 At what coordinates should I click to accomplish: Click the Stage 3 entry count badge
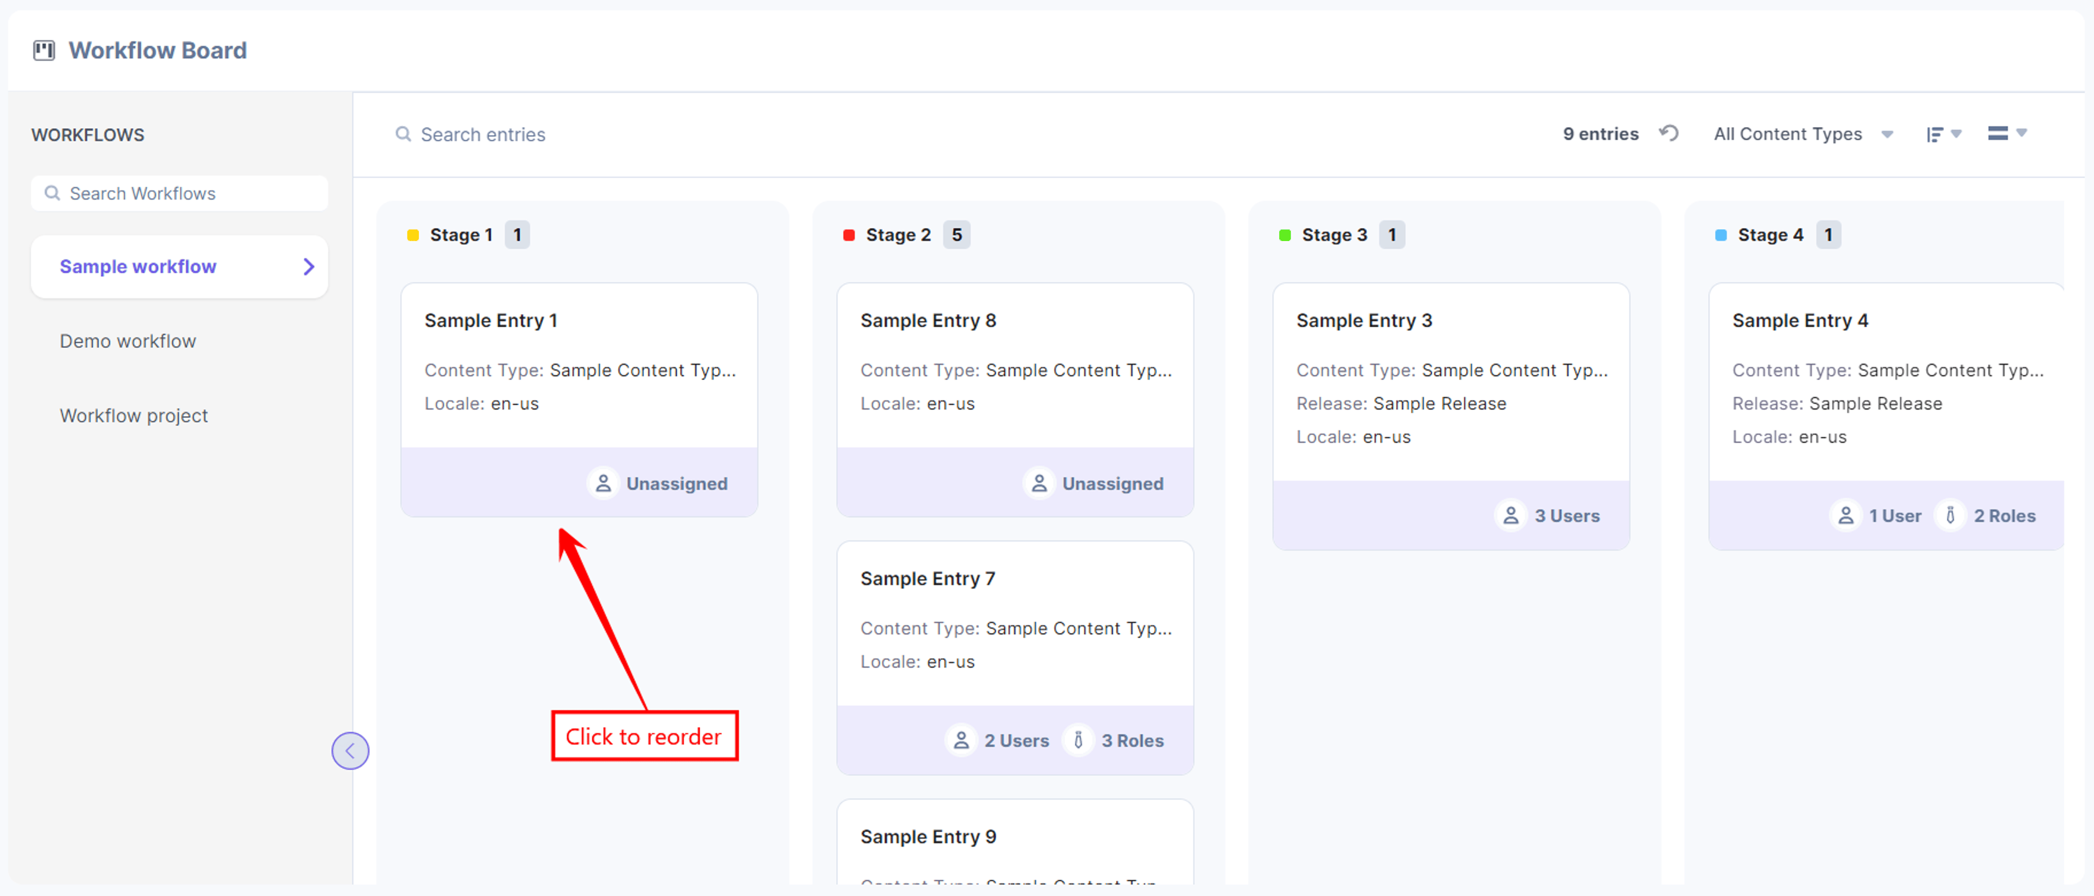[x=1392, y=235]
